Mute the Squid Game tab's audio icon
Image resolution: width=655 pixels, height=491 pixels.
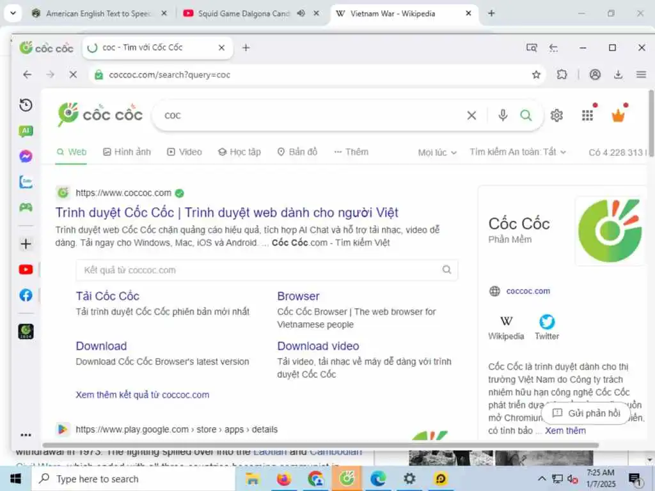(301, 13)
